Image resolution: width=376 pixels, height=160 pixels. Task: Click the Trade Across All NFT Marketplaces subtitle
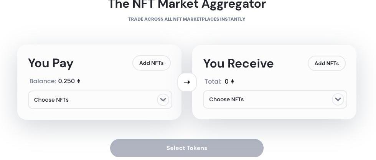pos(187,19)
